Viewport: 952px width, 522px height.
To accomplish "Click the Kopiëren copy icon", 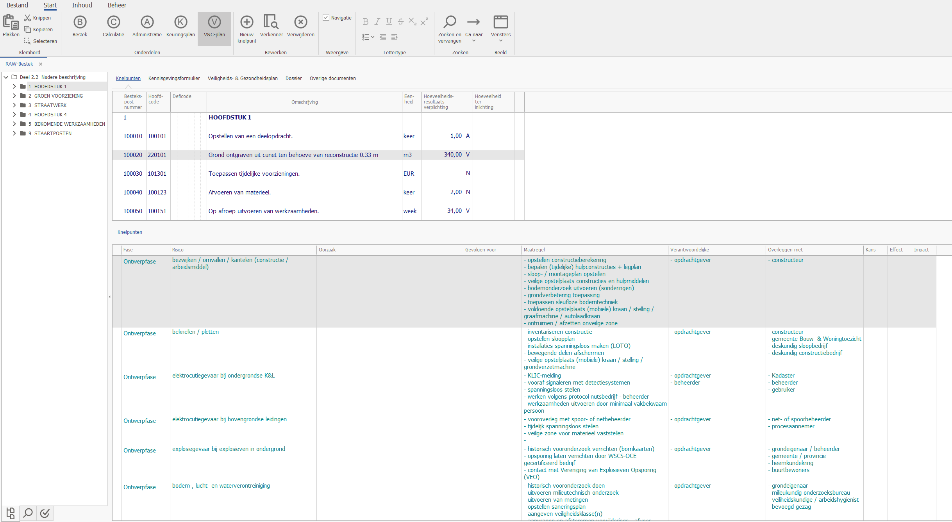I will tap(27, 30).
